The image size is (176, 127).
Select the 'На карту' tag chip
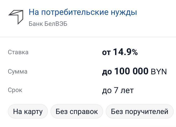pyautogui.click(x=28, y=112)
